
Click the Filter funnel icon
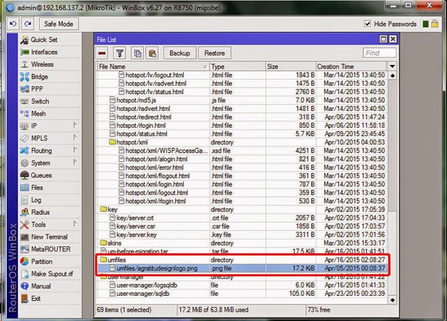[119, 53]
